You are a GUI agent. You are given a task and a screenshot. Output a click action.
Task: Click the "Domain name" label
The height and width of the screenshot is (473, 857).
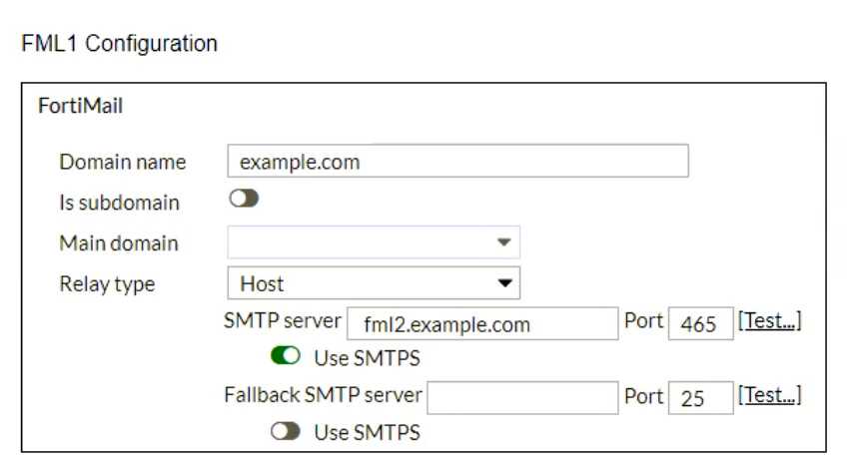tap(123, 162)
